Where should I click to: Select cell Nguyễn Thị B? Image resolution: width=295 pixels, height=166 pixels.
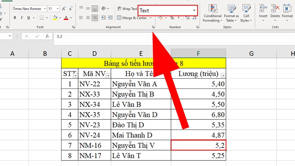[x=141, y=94]
